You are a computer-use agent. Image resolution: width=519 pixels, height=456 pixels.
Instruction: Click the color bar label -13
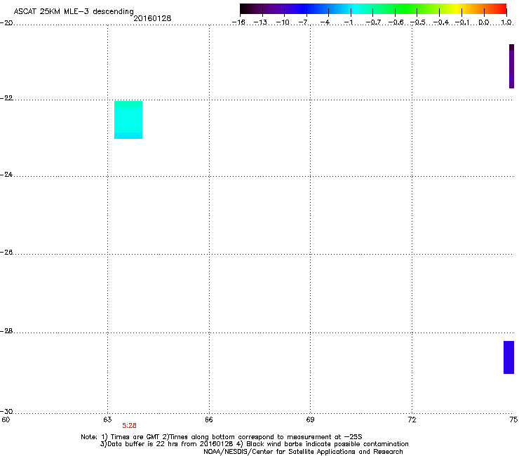coord(260,22)
